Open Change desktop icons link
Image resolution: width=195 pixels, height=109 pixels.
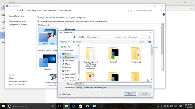[17, 21]
